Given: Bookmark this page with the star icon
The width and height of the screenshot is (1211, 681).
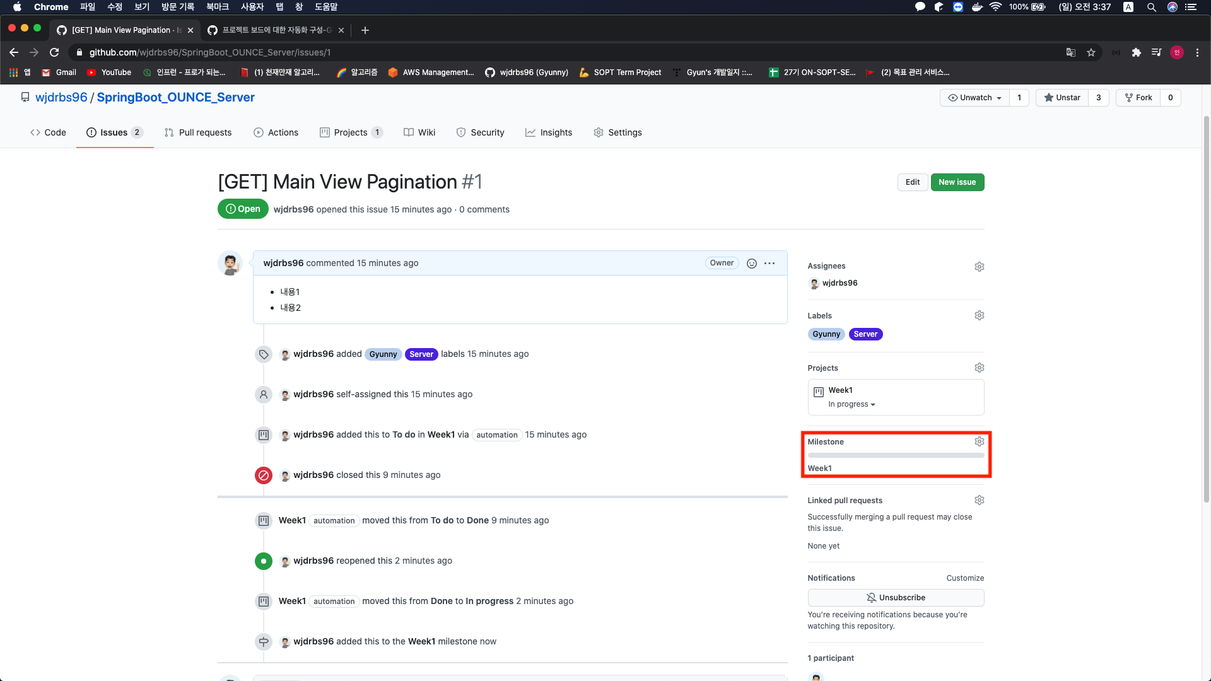Looking at the screenshot, I should click(1091, 52).
